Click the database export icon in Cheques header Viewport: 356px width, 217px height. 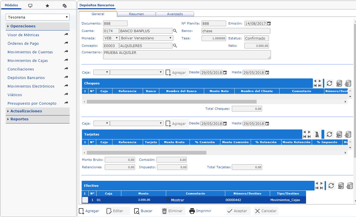(339, 83)
